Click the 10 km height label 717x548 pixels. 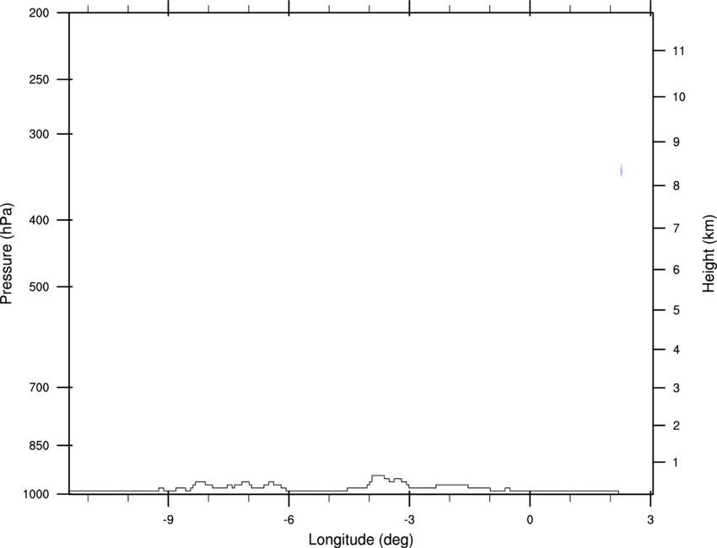(679, 97)
